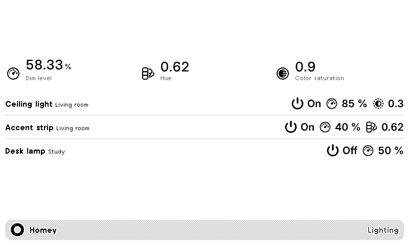
Task: Toggle the Ceiling light power icon
Action: pyautogui.click(x=298, y=104)
